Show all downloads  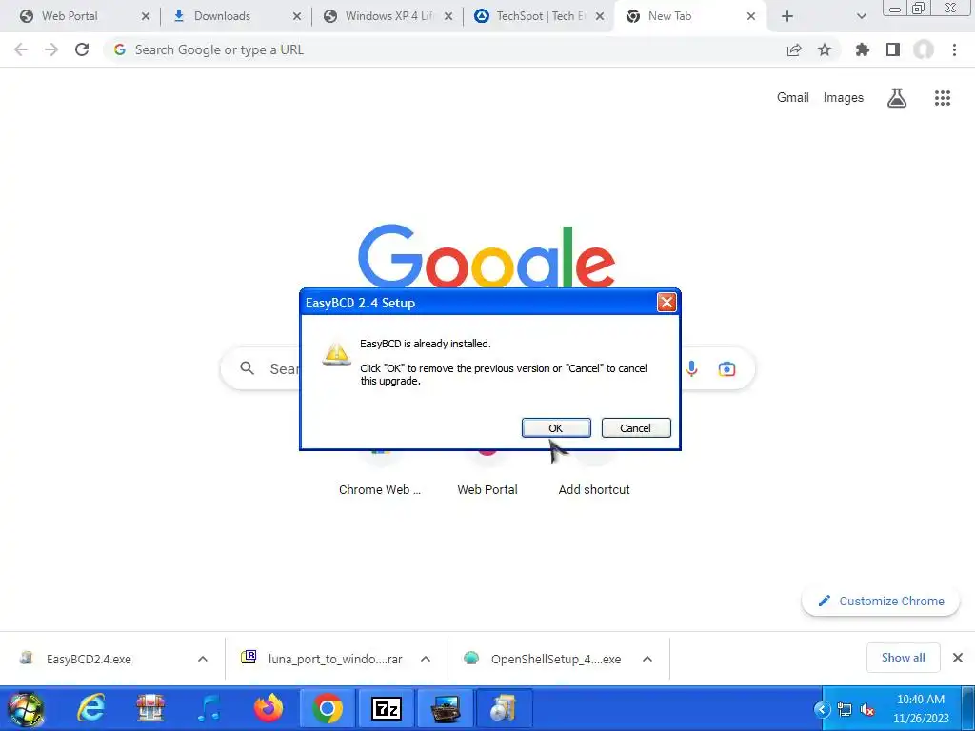[x=903, y=658]
